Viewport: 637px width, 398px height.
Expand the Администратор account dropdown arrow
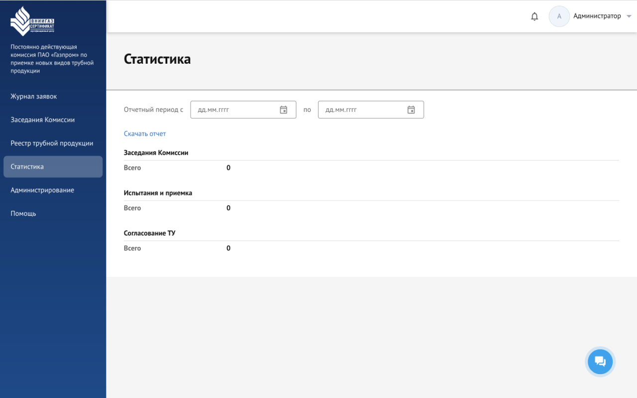[x=629, y=16]
